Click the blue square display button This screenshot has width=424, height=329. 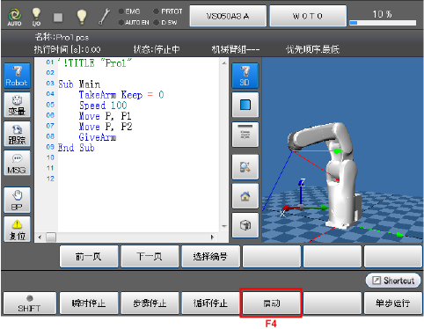coord(245,105)
